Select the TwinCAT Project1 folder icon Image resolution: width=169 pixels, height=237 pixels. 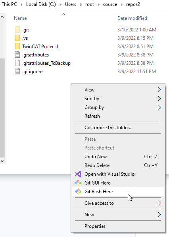pyautogui.click(x=17, y=46)
